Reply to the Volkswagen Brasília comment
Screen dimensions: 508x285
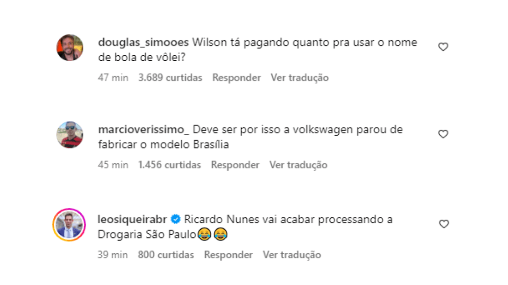[235, 165]
